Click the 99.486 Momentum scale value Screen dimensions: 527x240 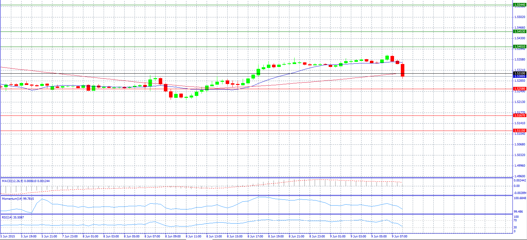coord(519,212)
